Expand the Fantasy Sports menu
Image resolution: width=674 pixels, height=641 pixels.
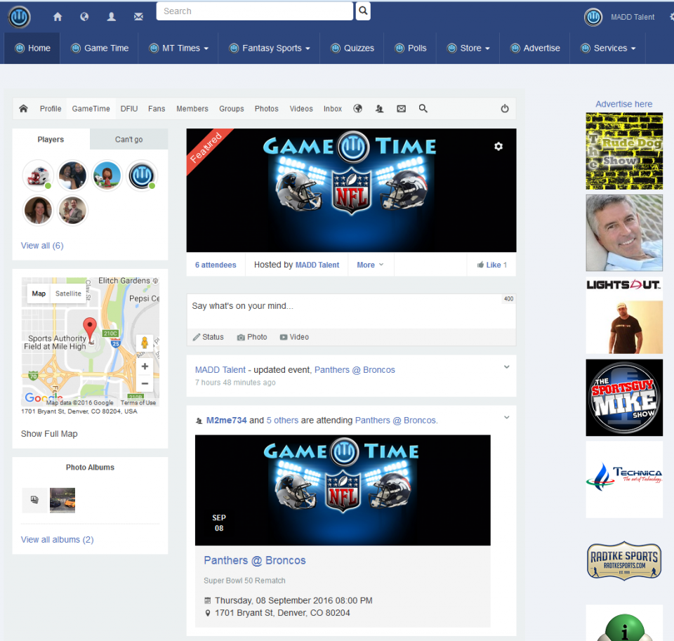pyautogui.click(x=270, y=48)
